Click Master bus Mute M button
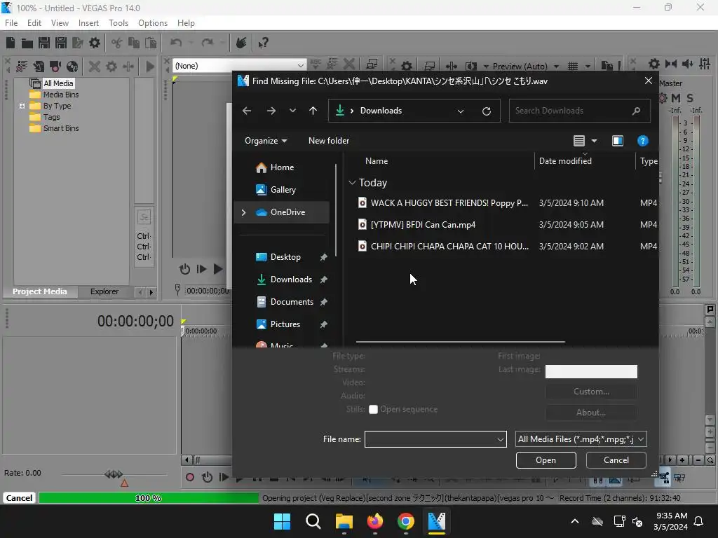This screenshot has height=538, width=718. pyautogui.click(x=676, y=98)
